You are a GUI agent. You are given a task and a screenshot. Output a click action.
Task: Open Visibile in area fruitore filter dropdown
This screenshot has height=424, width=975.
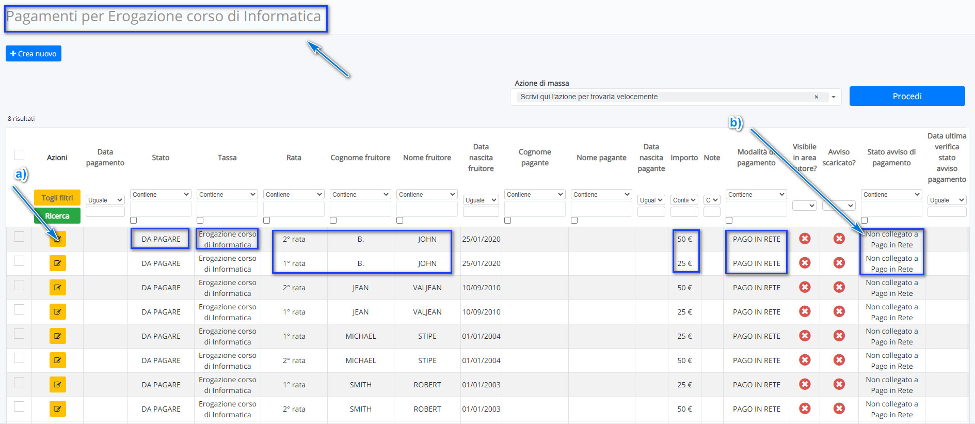pyautogui.click(x=804, y=206)
